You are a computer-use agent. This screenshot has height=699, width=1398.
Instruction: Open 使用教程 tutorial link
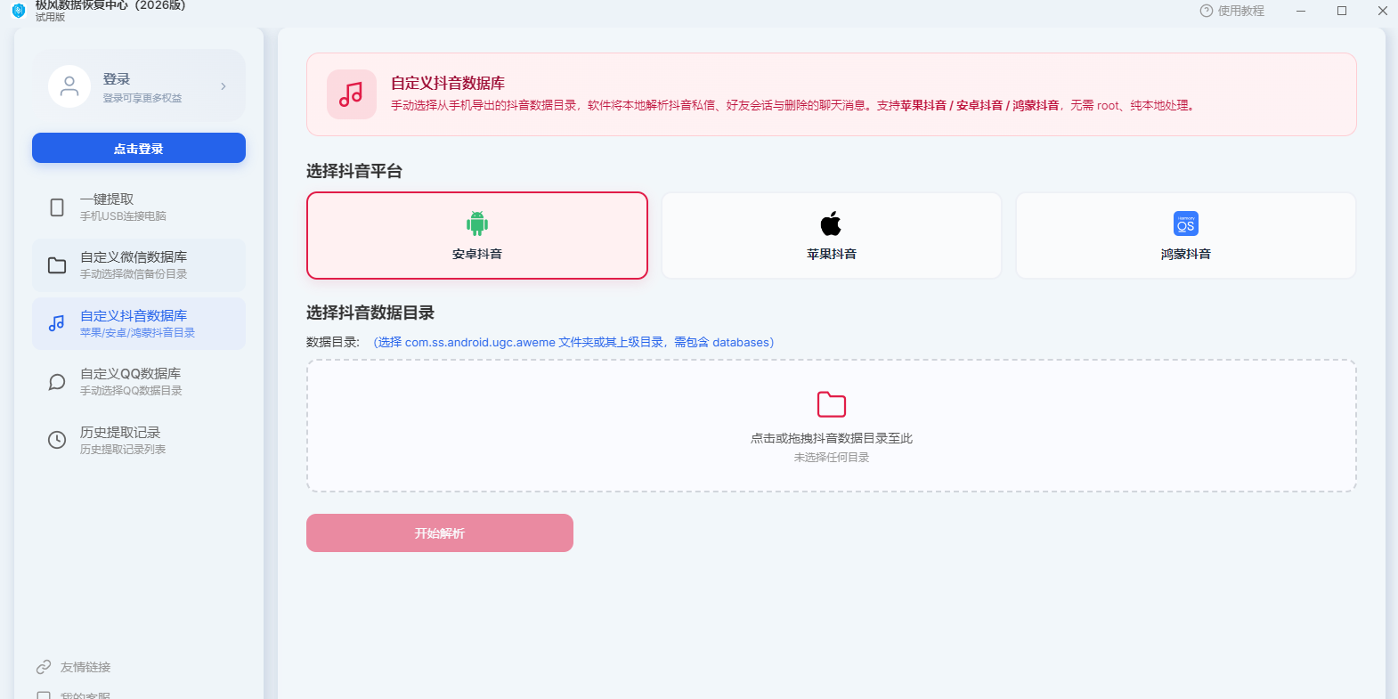coord(1241,11)
